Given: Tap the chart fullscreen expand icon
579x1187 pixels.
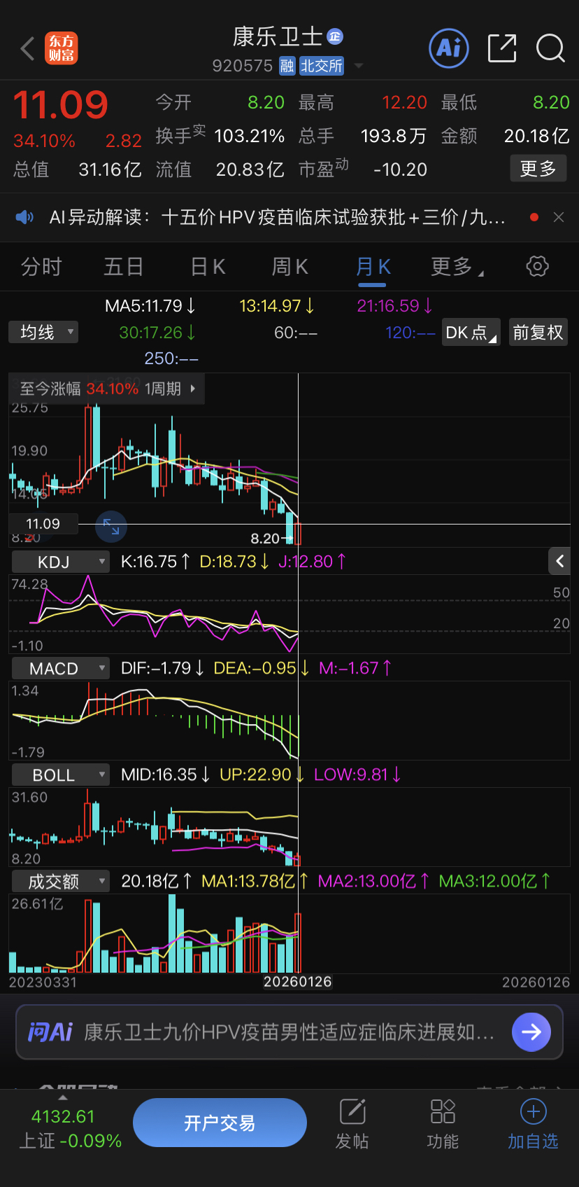Looking at the screenshot, I should click(x=111, y=527).
